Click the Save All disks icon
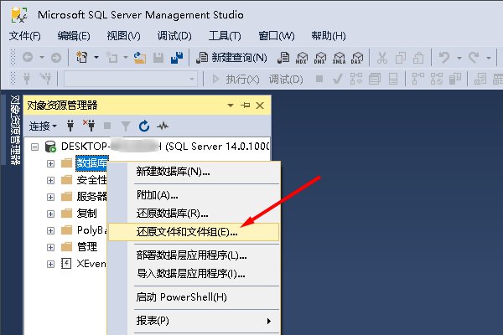This screenshot has height=335, width=503. (x=177, y=58)
